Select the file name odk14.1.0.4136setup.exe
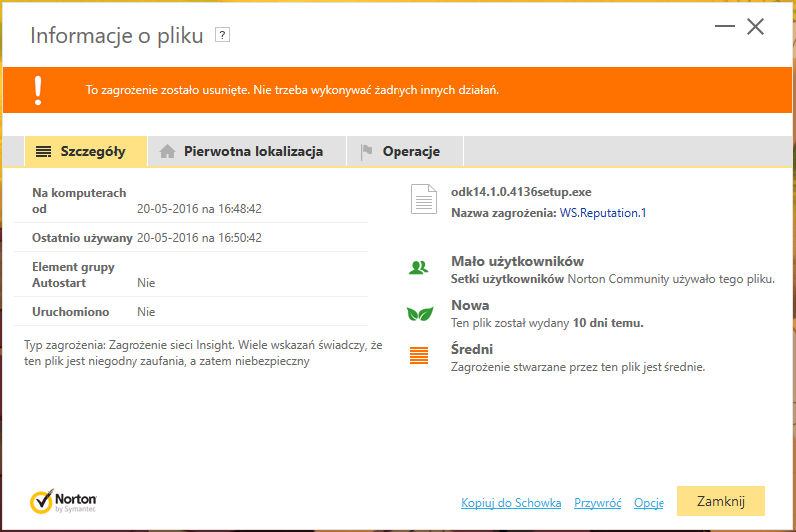The height and width of the screenshot is (532, 796). point(521,192)
